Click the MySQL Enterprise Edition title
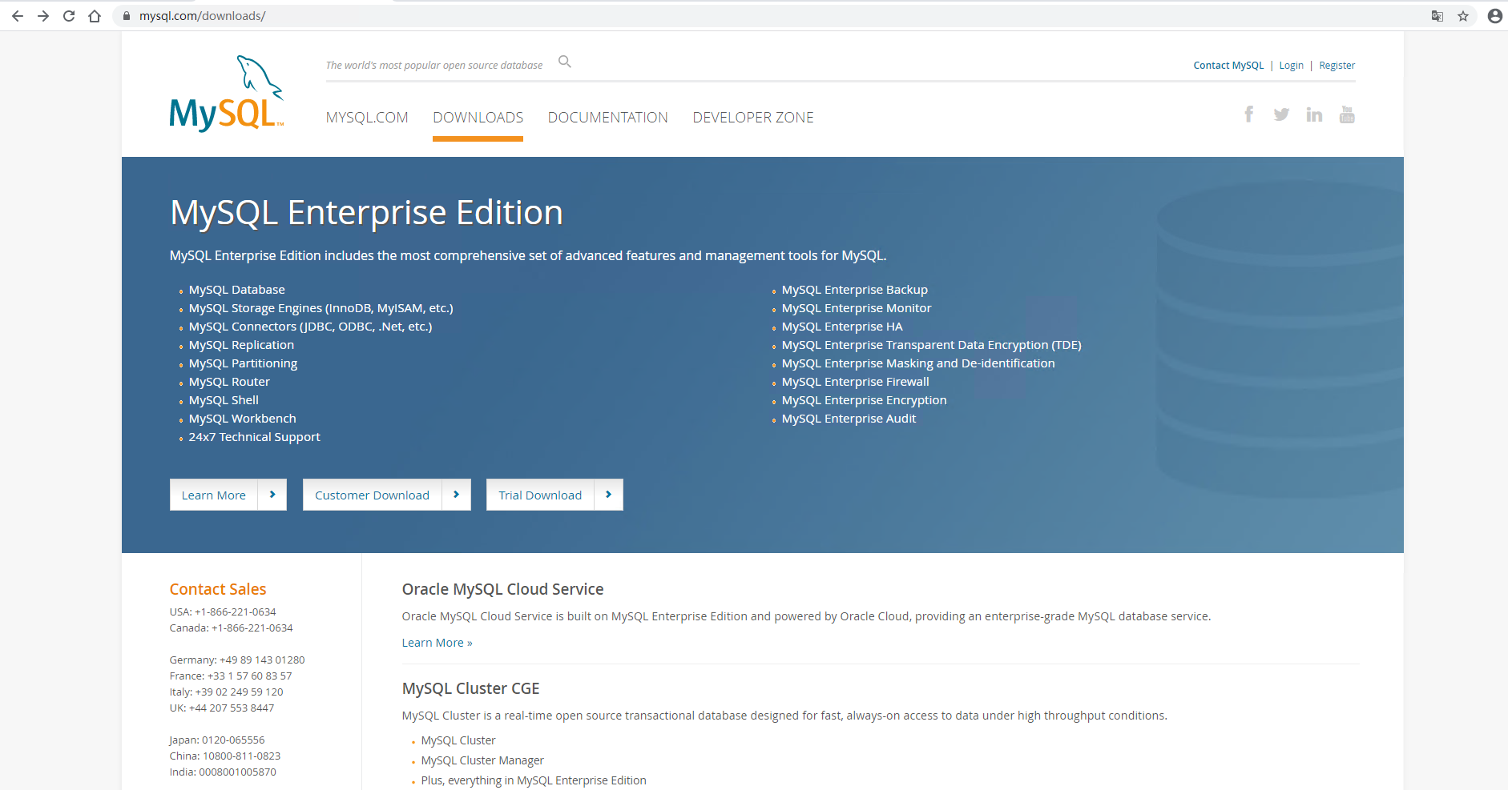The width and height of the screenshot is (1508, 790). click(x=366, y=213)
